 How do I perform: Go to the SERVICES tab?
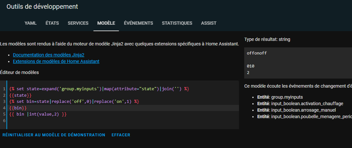78,23
